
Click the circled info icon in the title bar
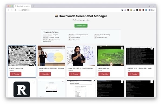[x=149, y=6]
